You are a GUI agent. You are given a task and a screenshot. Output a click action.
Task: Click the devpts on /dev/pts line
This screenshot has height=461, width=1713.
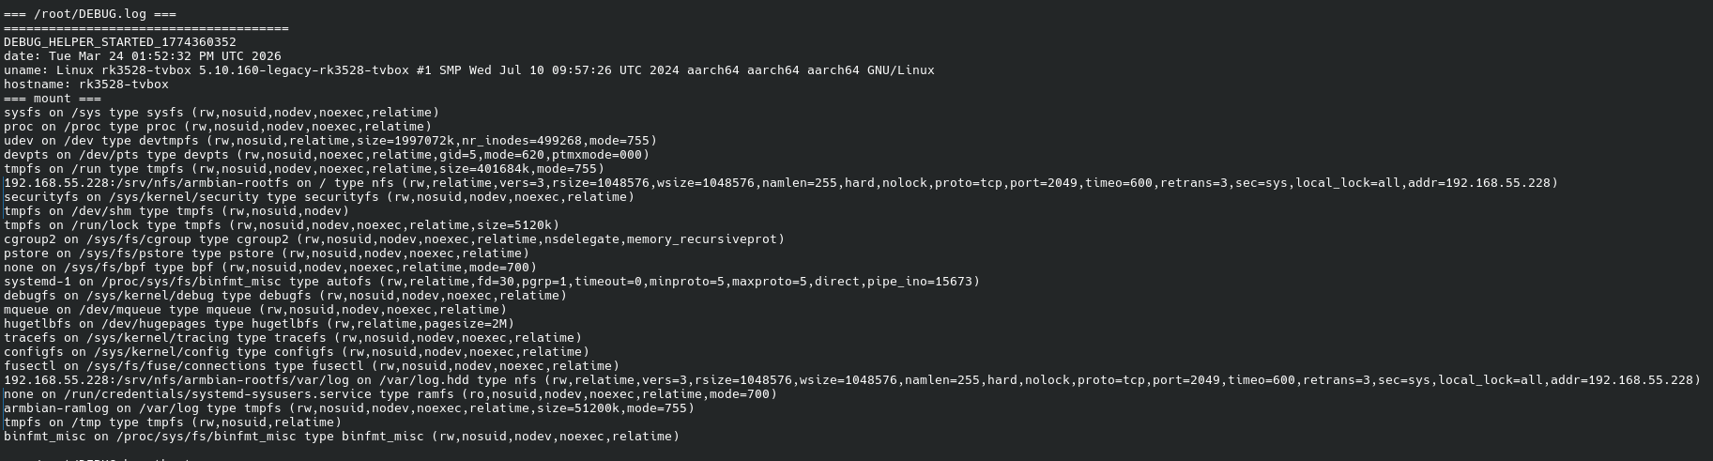coord(326,155)
